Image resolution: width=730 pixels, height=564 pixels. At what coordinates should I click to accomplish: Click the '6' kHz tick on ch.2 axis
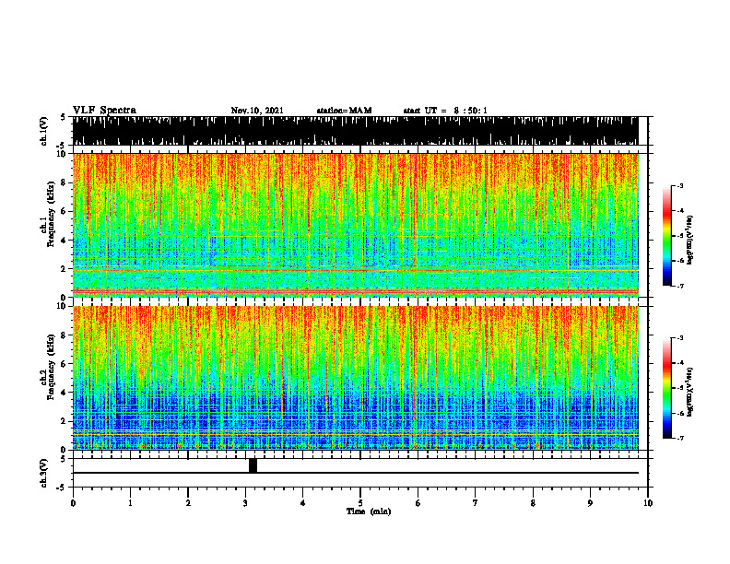[x=65, y=363]
